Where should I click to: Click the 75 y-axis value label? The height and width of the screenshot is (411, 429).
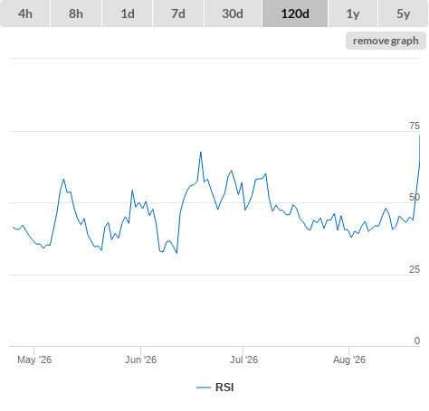click(415, 126)
